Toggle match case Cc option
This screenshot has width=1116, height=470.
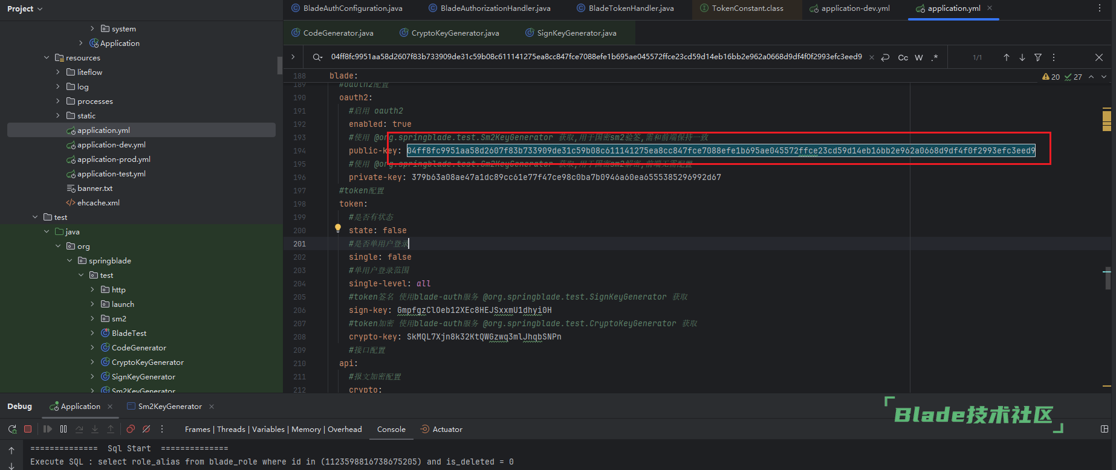tap(903, 57)
